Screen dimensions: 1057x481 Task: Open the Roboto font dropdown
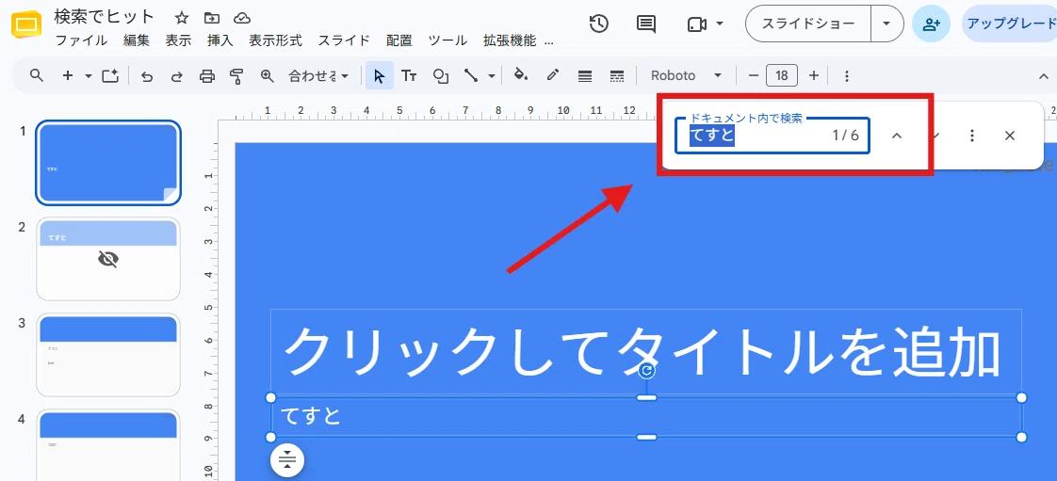686,76
